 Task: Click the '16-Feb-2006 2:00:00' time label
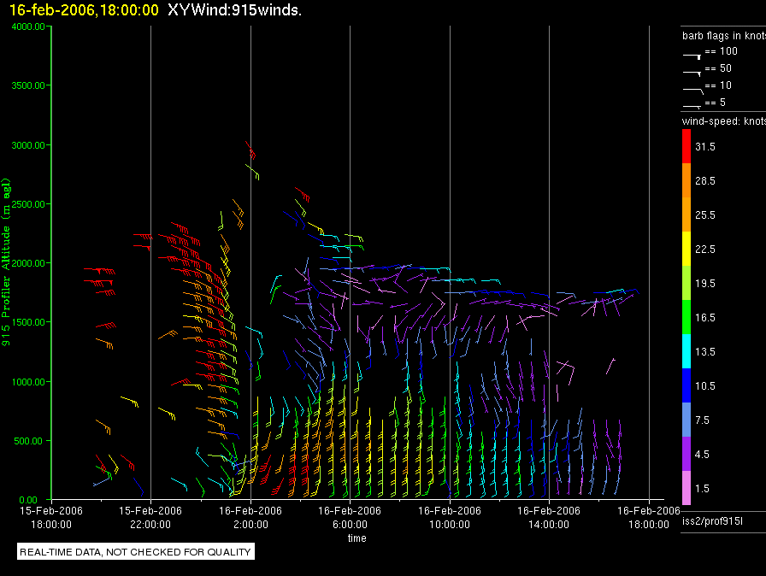coord(250,517)
